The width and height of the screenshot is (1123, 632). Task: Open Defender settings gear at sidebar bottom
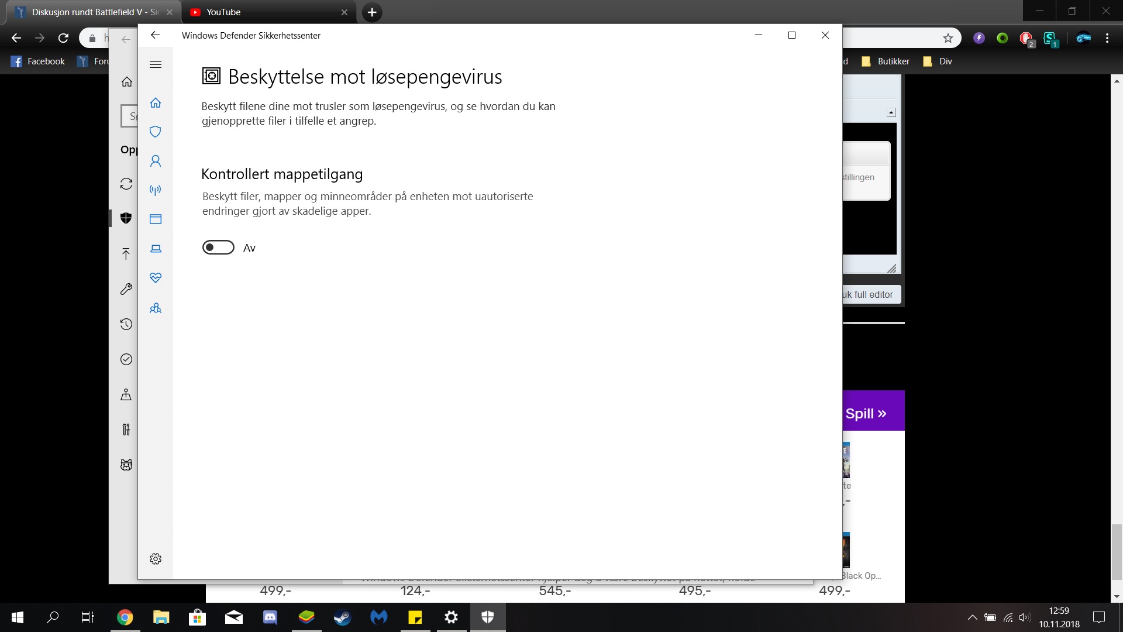coord(156,559)
